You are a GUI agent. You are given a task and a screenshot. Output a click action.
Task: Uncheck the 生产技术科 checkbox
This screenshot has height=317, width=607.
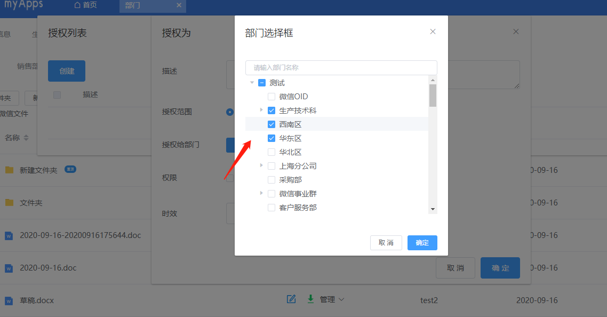pyautogui.click(x=271, y=110)
